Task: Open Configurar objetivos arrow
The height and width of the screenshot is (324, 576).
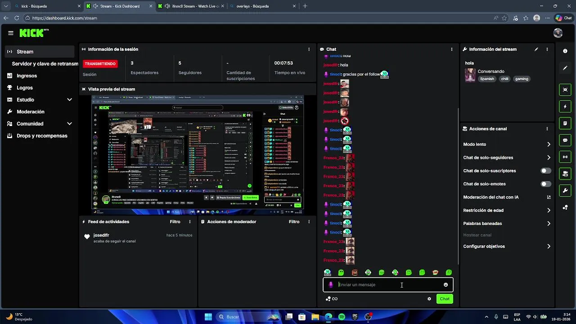Action: tap(549, 246)
